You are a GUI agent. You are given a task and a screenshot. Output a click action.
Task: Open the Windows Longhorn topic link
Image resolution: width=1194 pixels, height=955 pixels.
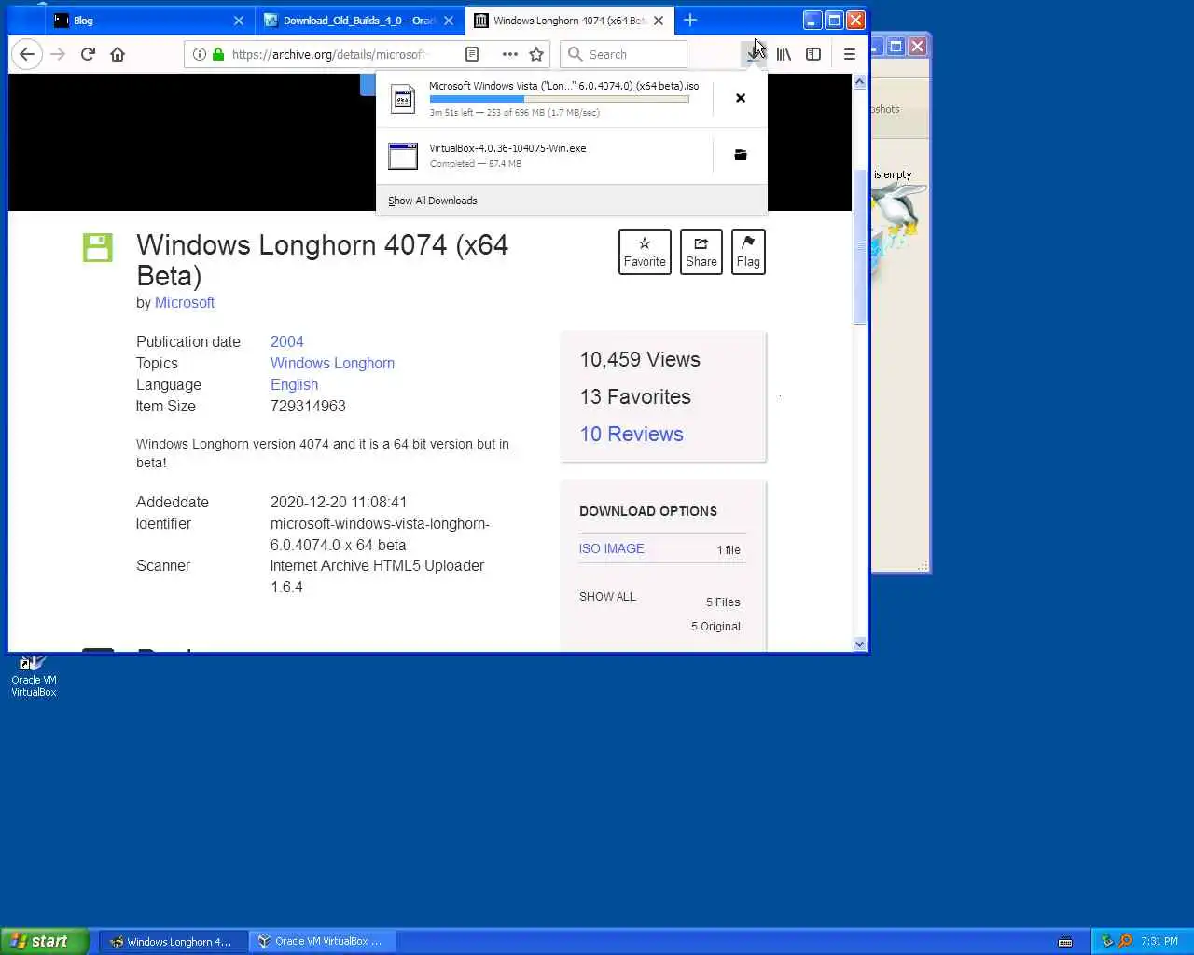click(332, 363)
